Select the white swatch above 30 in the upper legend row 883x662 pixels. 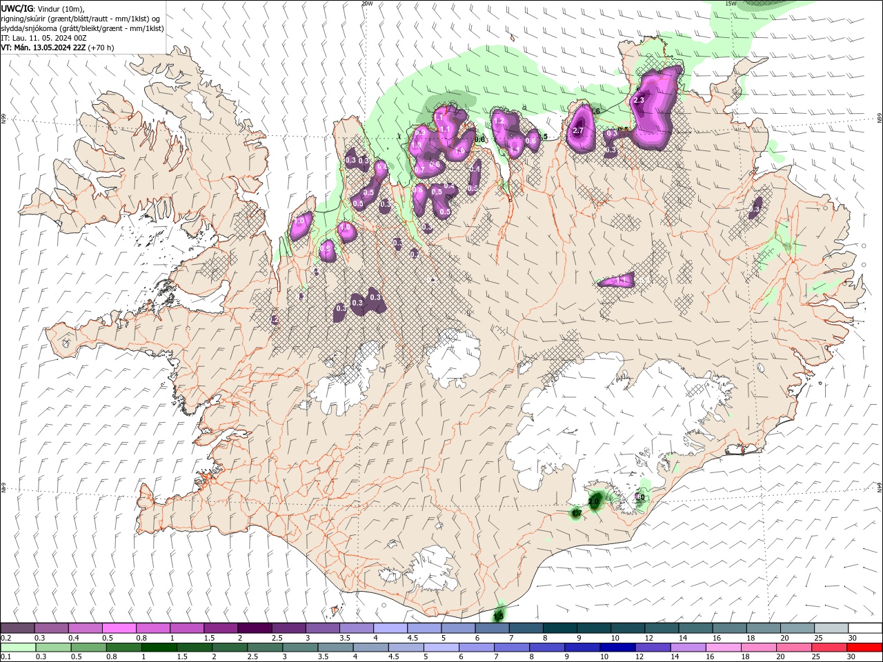pos(864,628)
